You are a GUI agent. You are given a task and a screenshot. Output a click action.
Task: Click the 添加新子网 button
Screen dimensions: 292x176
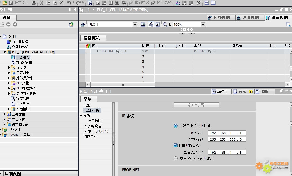point(196,105)
